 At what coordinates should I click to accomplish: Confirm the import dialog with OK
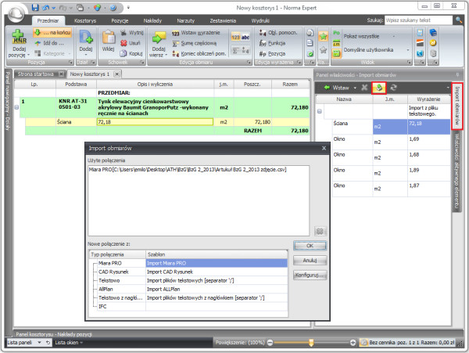coord(309,245)
